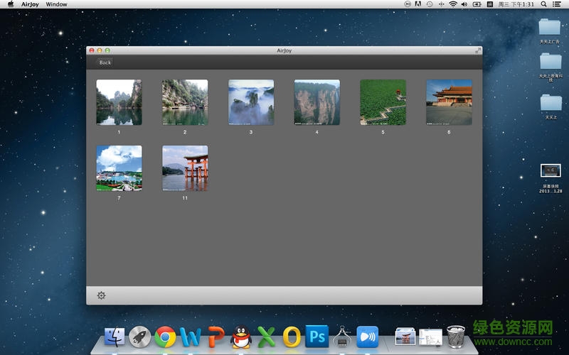Open QQ penguin app in dock
Image resolution: width=569 pixels, height=355 pixels.
[241, 337]
